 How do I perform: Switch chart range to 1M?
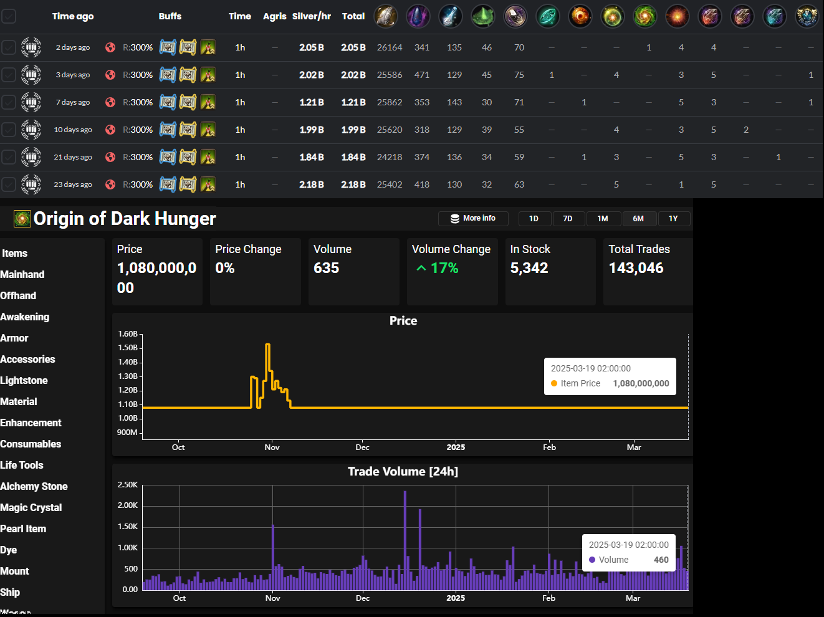coord(603,219)
